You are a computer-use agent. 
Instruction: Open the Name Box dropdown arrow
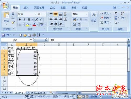point(31,40)
